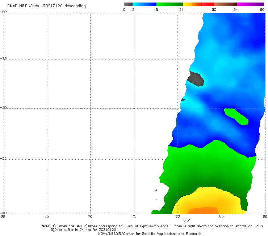Click the longitude axis label '90'

265,216
